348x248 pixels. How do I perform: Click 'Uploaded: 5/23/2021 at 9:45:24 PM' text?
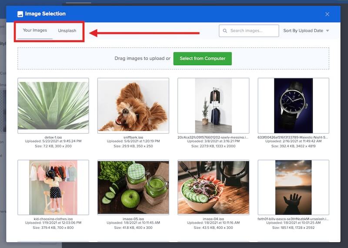[x=53, y=141]
